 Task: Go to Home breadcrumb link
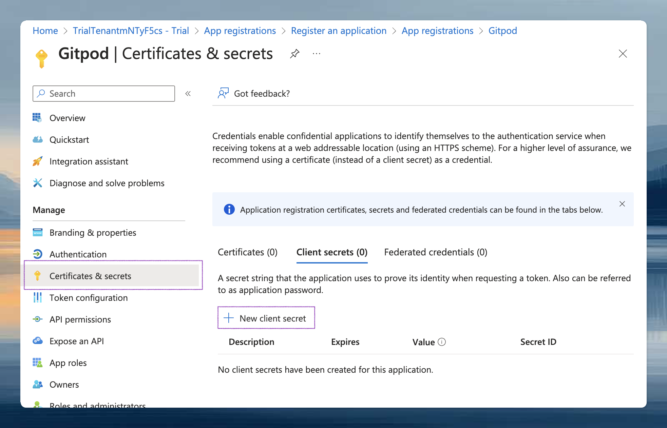pos(45,31)
